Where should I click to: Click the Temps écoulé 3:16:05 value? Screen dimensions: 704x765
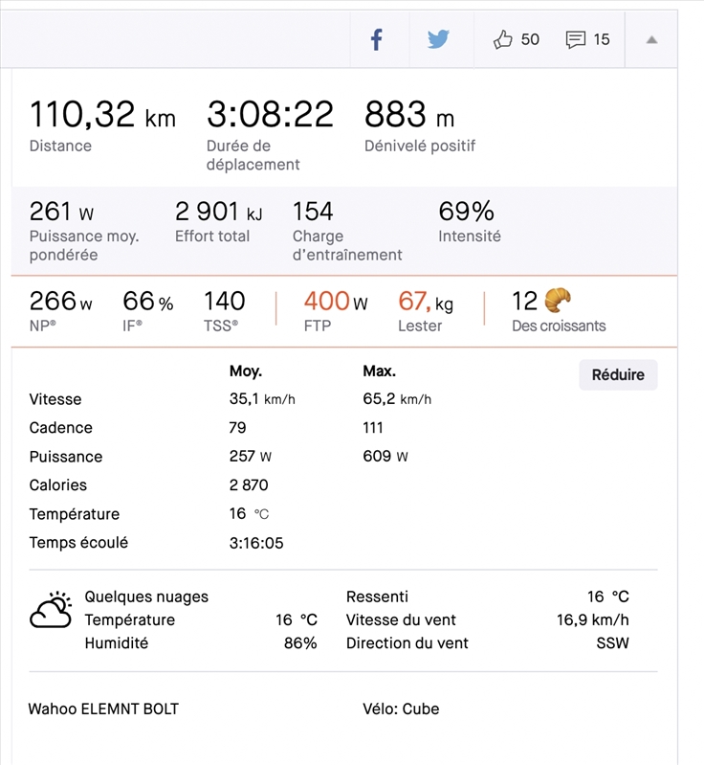tap(256, 543)
